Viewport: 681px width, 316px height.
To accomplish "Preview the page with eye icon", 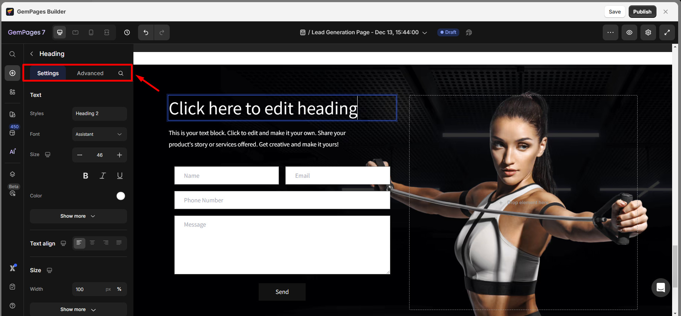I will 629,32.
